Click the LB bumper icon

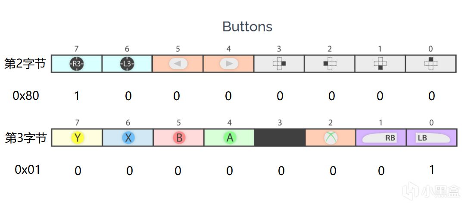pyautogui.click(x=432, y=138)
